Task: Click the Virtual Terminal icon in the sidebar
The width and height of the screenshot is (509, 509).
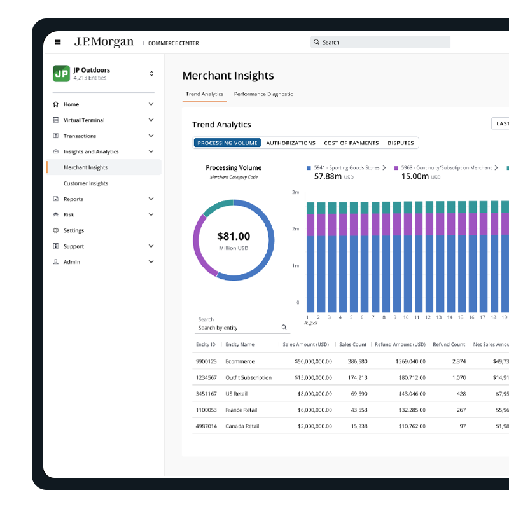Action: (56, 120)
